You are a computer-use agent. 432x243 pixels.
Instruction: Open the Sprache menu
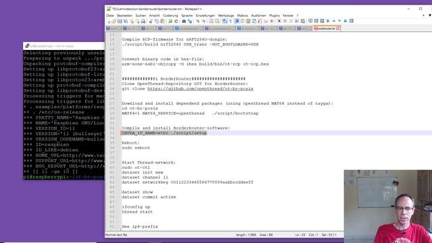coord(187,16)
